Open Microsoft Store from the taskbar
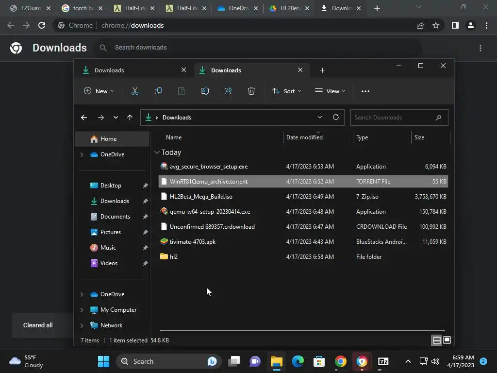497x373 pixels. 319,361
